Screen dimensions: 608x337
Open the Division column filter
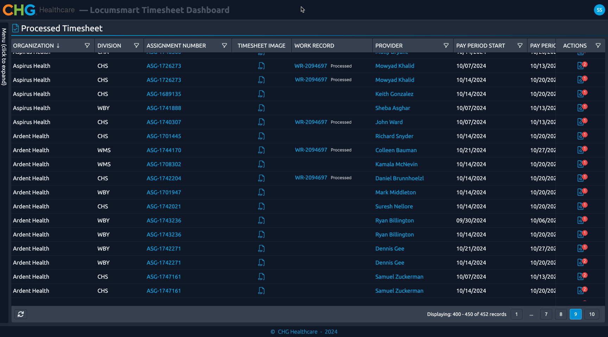(x=137, y=46)
